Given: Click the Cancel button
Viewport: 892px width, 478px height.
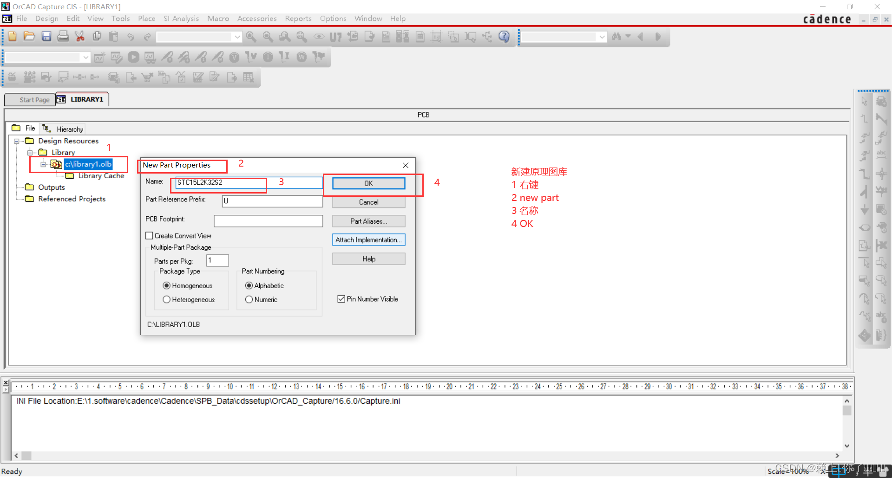Looking at the screenshot, I should [x=368, y=202].
